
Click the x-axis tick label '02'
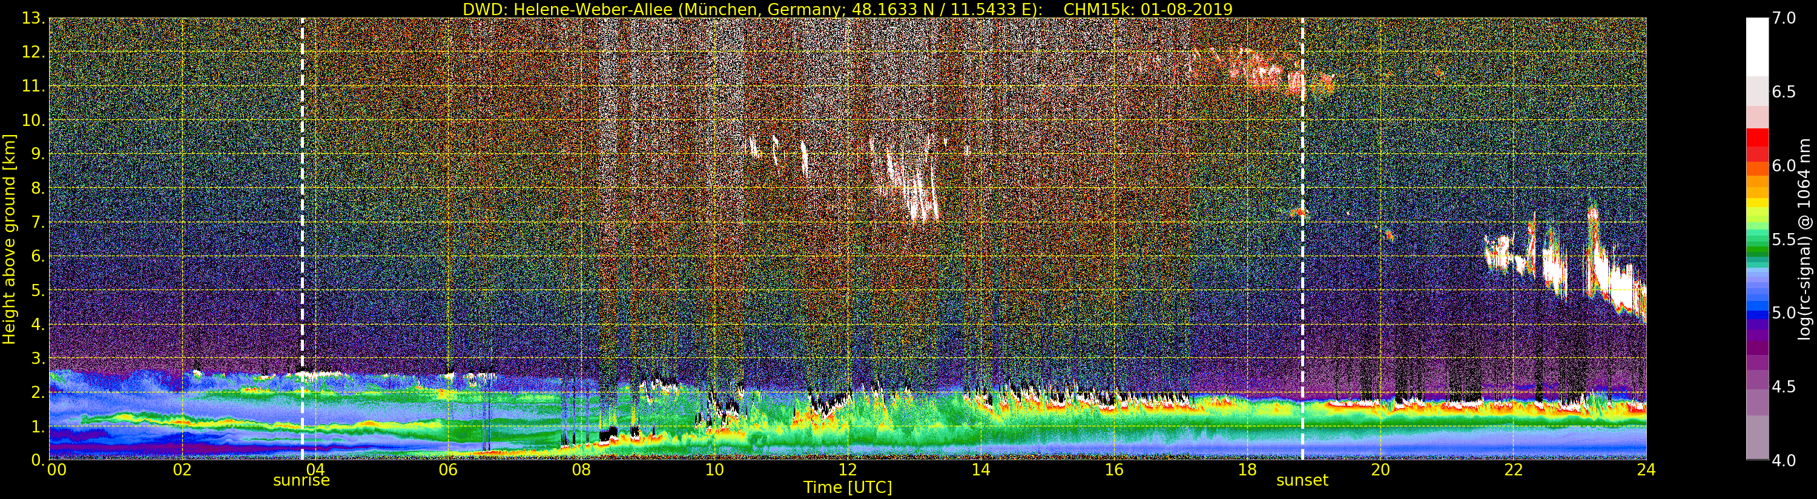[x=182, y=470]
